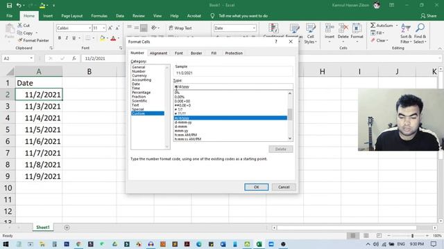Click the Clear eraser option
Viewport: 444px width, 249px height.
[379, 40]
